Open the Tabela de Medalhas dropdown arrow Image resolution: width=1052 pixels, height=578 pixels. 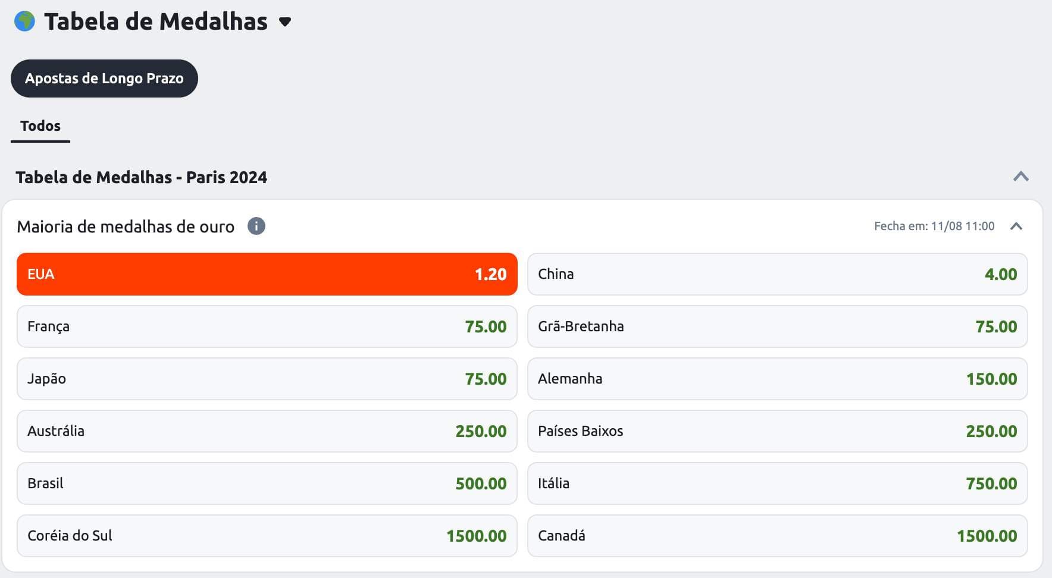tap(285, 22)
